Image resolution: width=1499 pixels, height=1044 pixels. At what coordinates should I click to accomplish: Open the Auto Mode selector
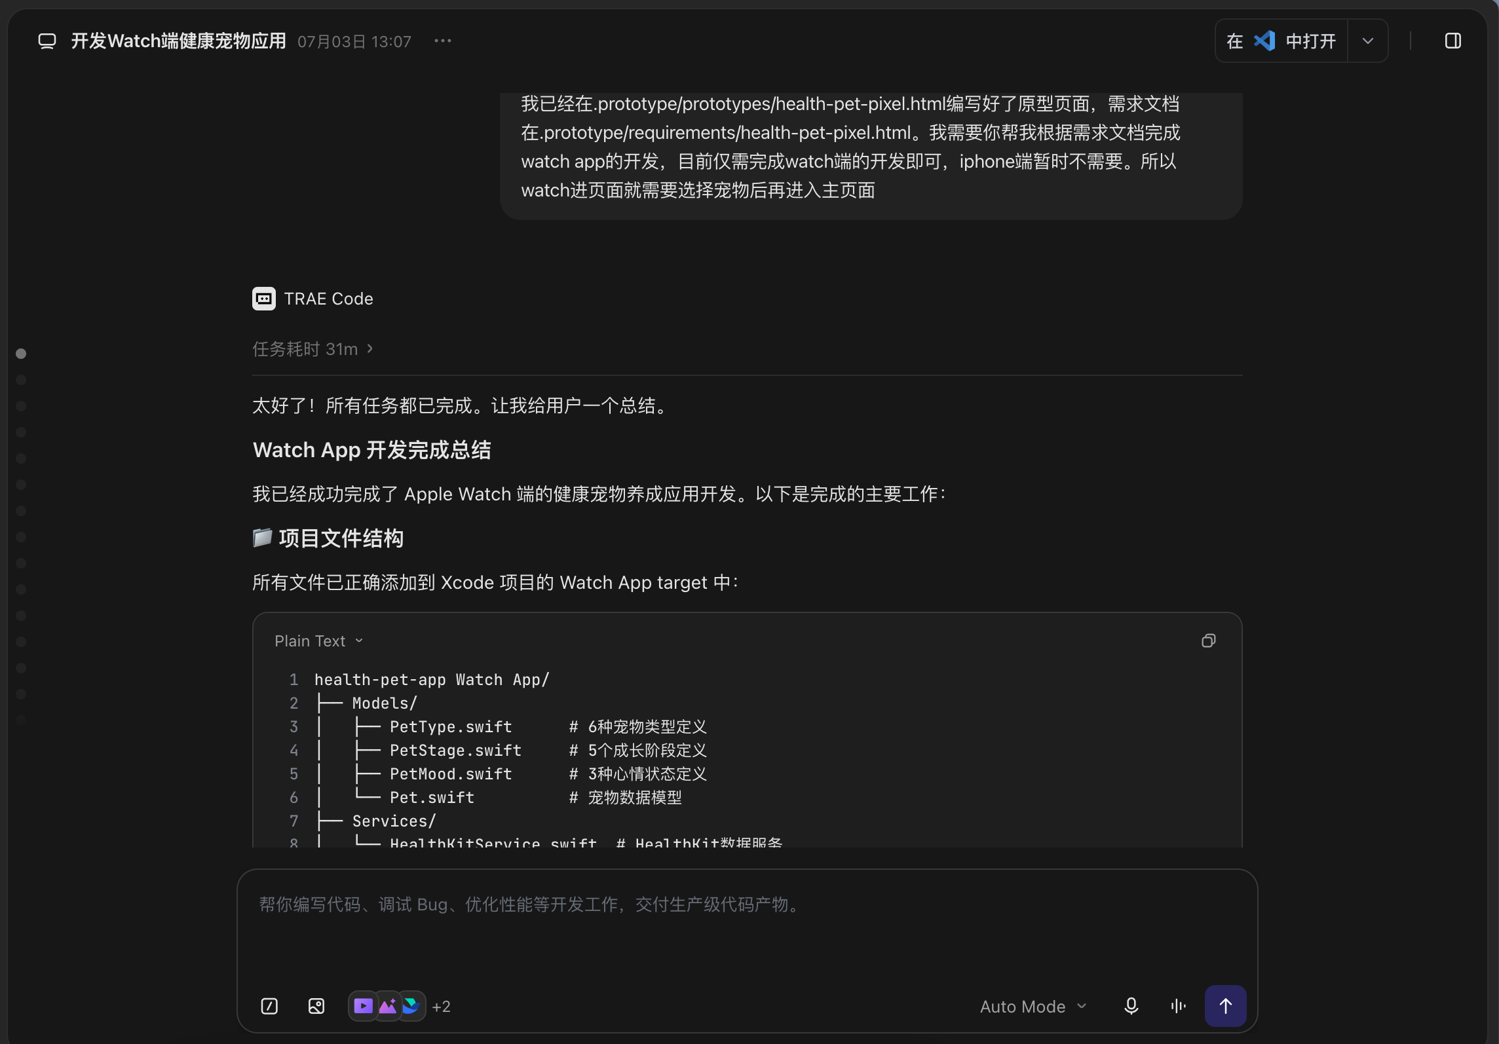(x=1034, y=1007)
